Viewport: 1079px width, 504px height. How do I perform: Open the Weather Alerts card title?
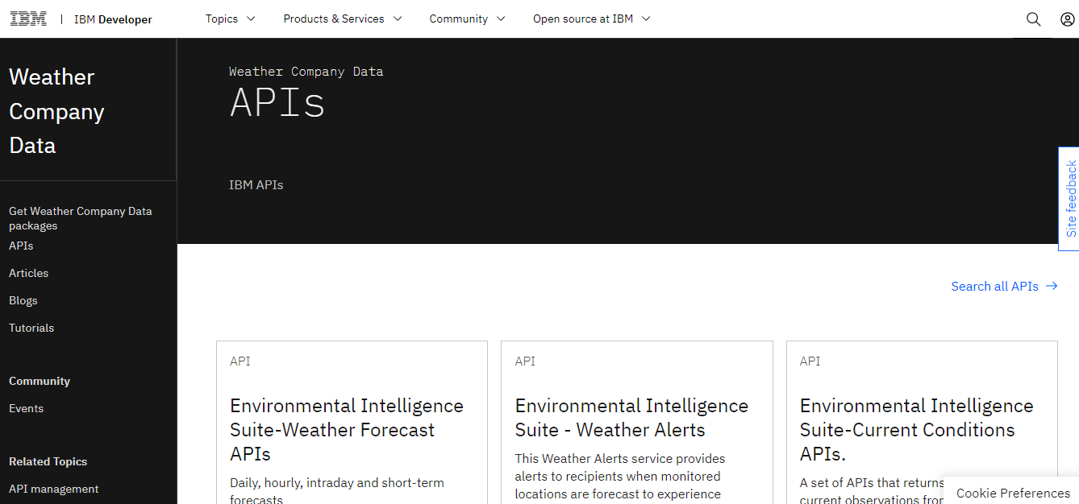[x=631, y=417]
